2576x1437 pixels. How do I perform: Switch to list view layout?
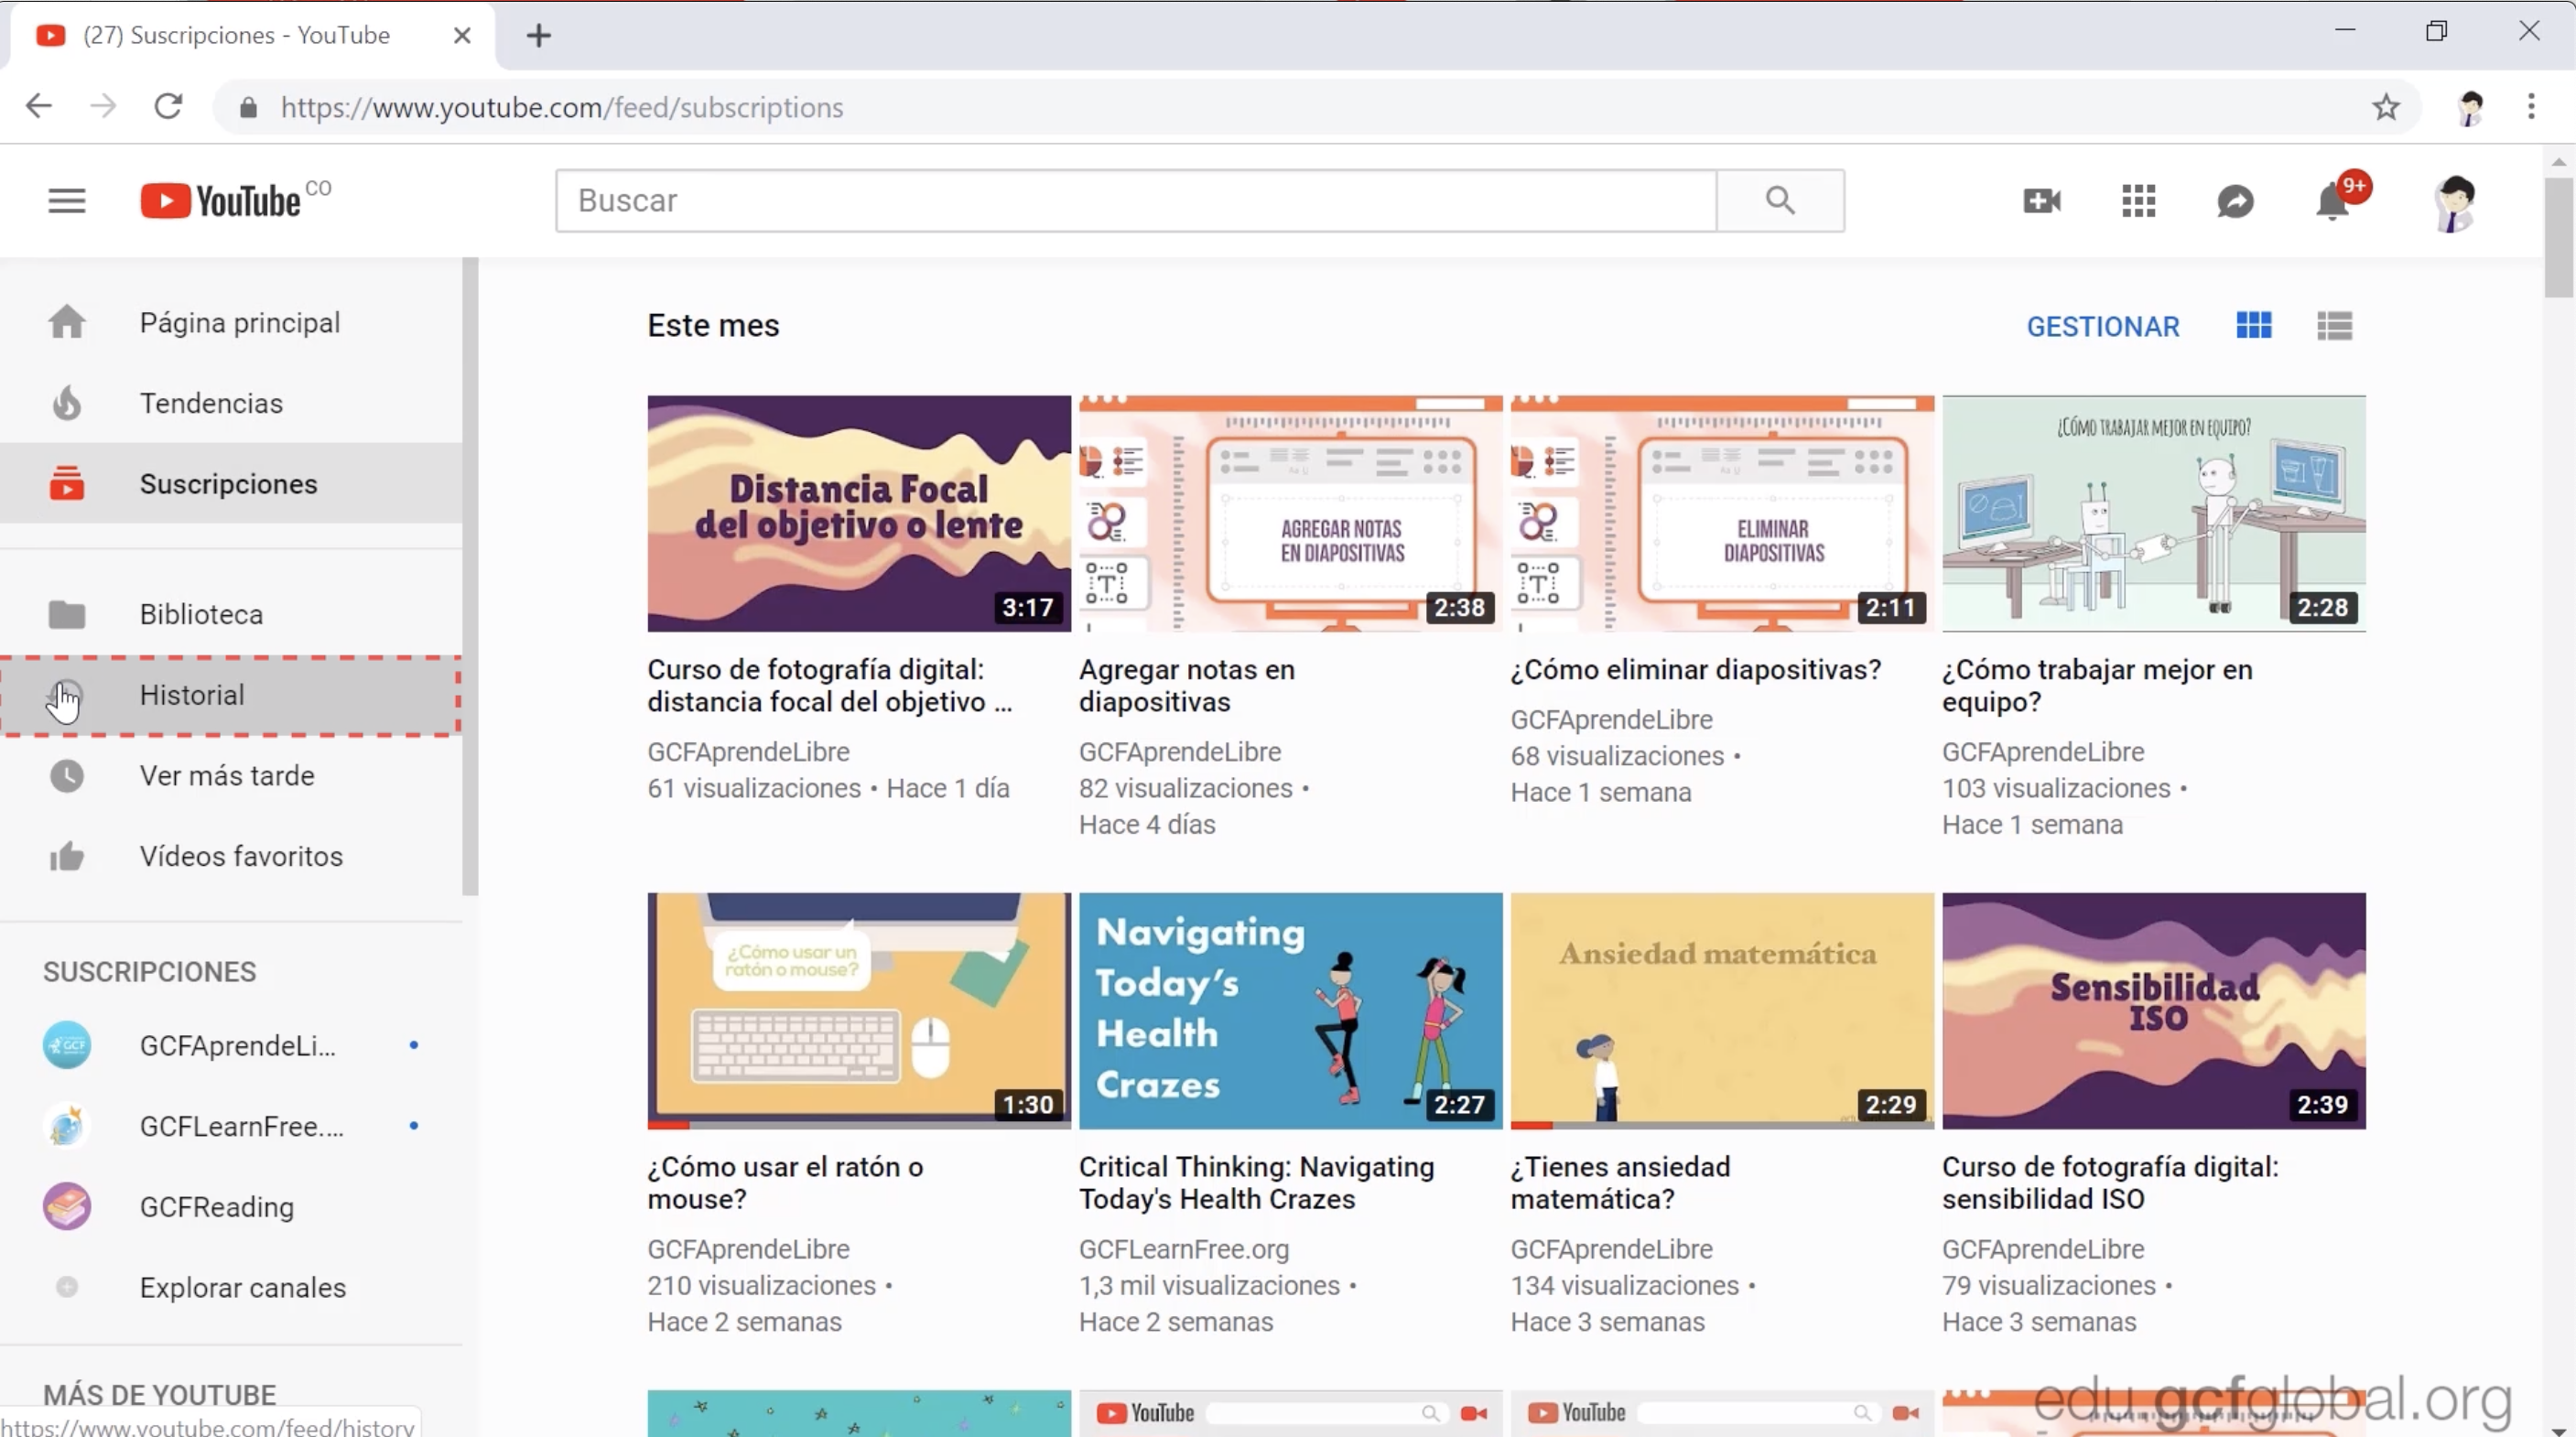click(x=2334, y=325)
